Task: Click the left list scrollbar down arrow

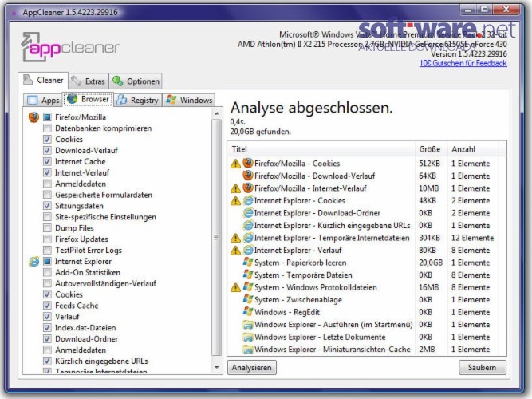Action: [217, 367]
